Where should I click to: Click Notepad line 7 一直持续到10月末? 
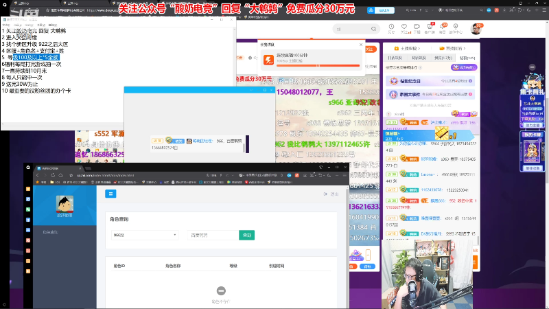point(25,71)
